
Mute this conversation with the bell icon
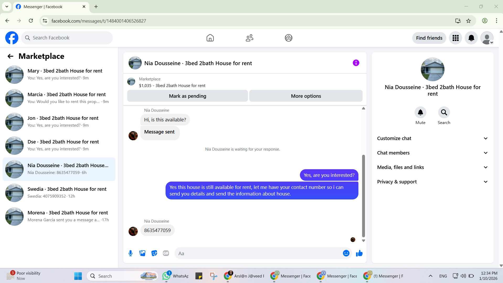pyautogui.click(x=420, y=112)
